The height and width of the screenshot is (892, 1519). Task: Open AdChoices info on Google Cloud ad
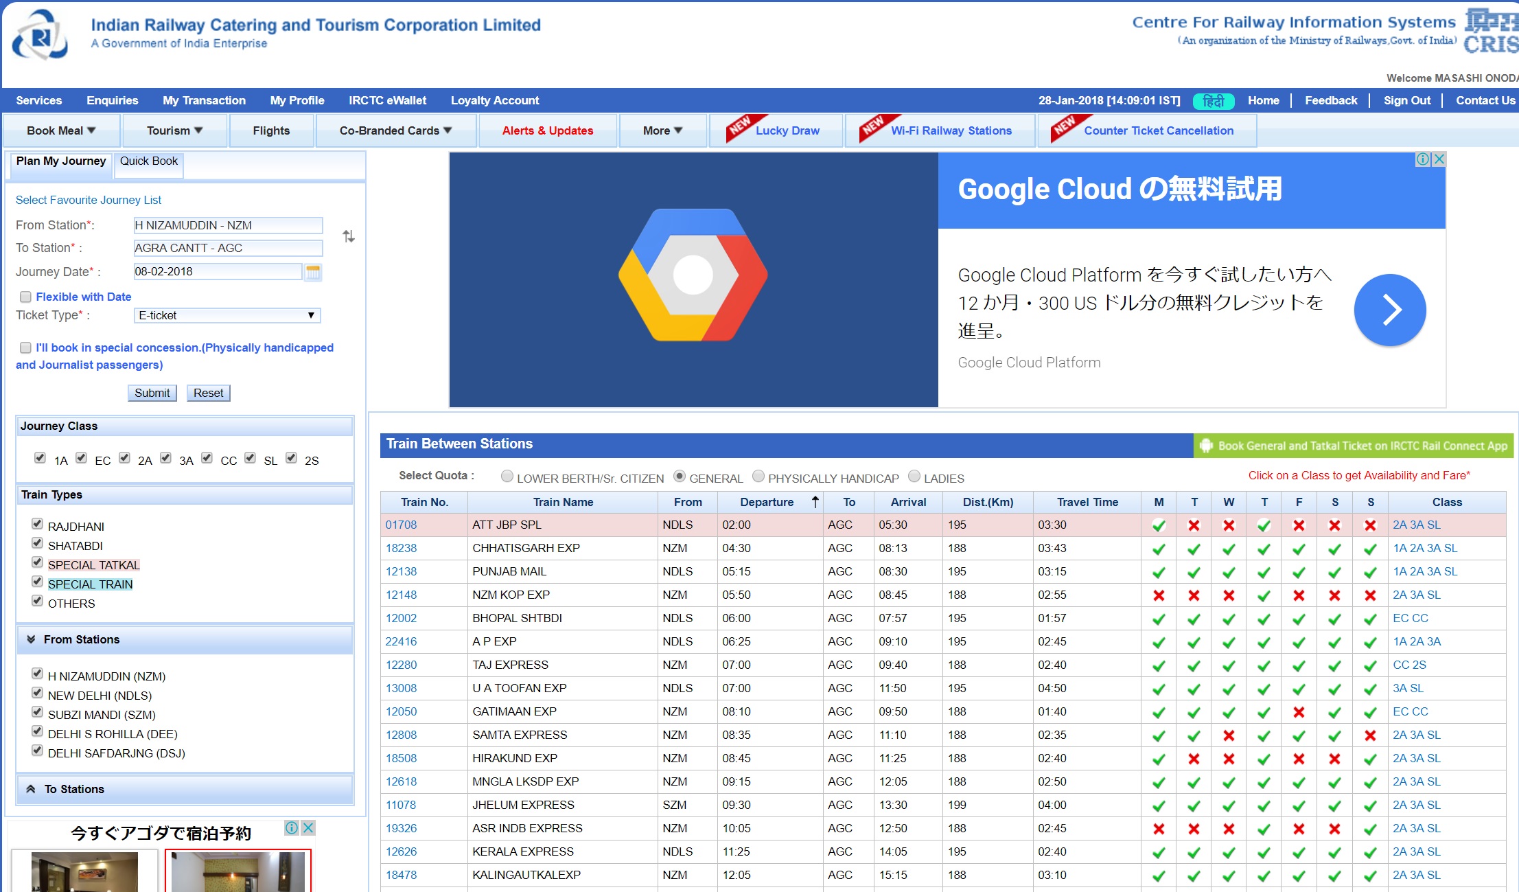pyautogui.click(x=1424, y=159)
